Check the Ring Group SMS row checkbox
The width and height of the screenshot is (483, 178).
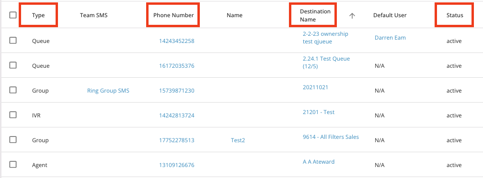(x=12, y=90)
